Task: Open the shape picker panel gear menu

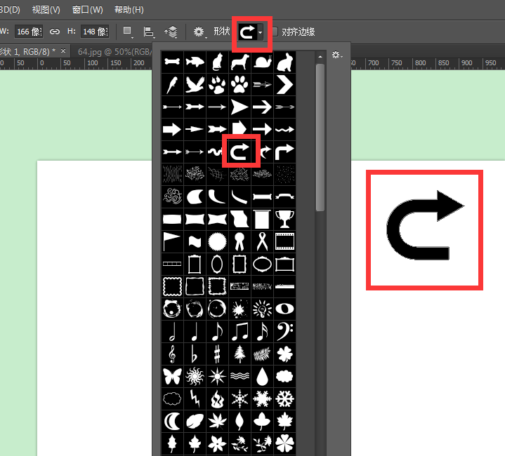Action: [337, 55]
